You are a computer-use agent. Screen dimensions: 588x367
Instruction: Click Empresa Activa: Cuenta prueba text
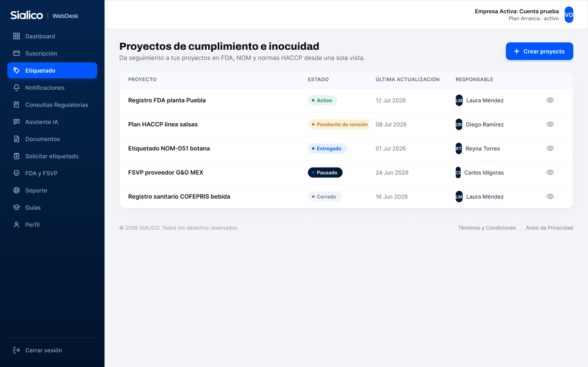517,11
